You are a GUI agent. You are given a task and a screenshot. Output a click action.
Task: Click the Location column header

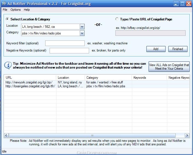[70, 78]
